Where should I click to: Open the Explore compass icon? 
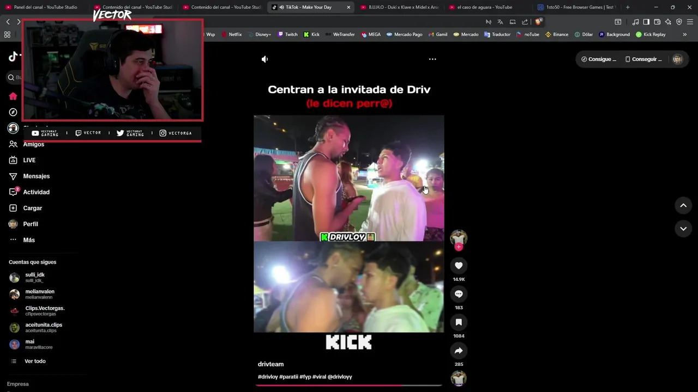click(13, 112)
